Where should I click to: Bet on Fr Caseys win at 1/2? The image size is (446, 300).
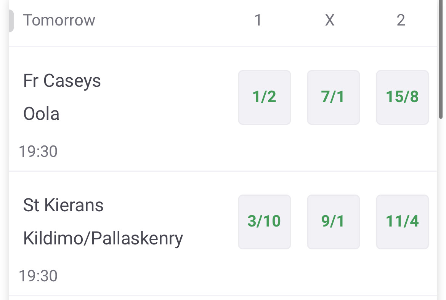[x=264, y=97]
